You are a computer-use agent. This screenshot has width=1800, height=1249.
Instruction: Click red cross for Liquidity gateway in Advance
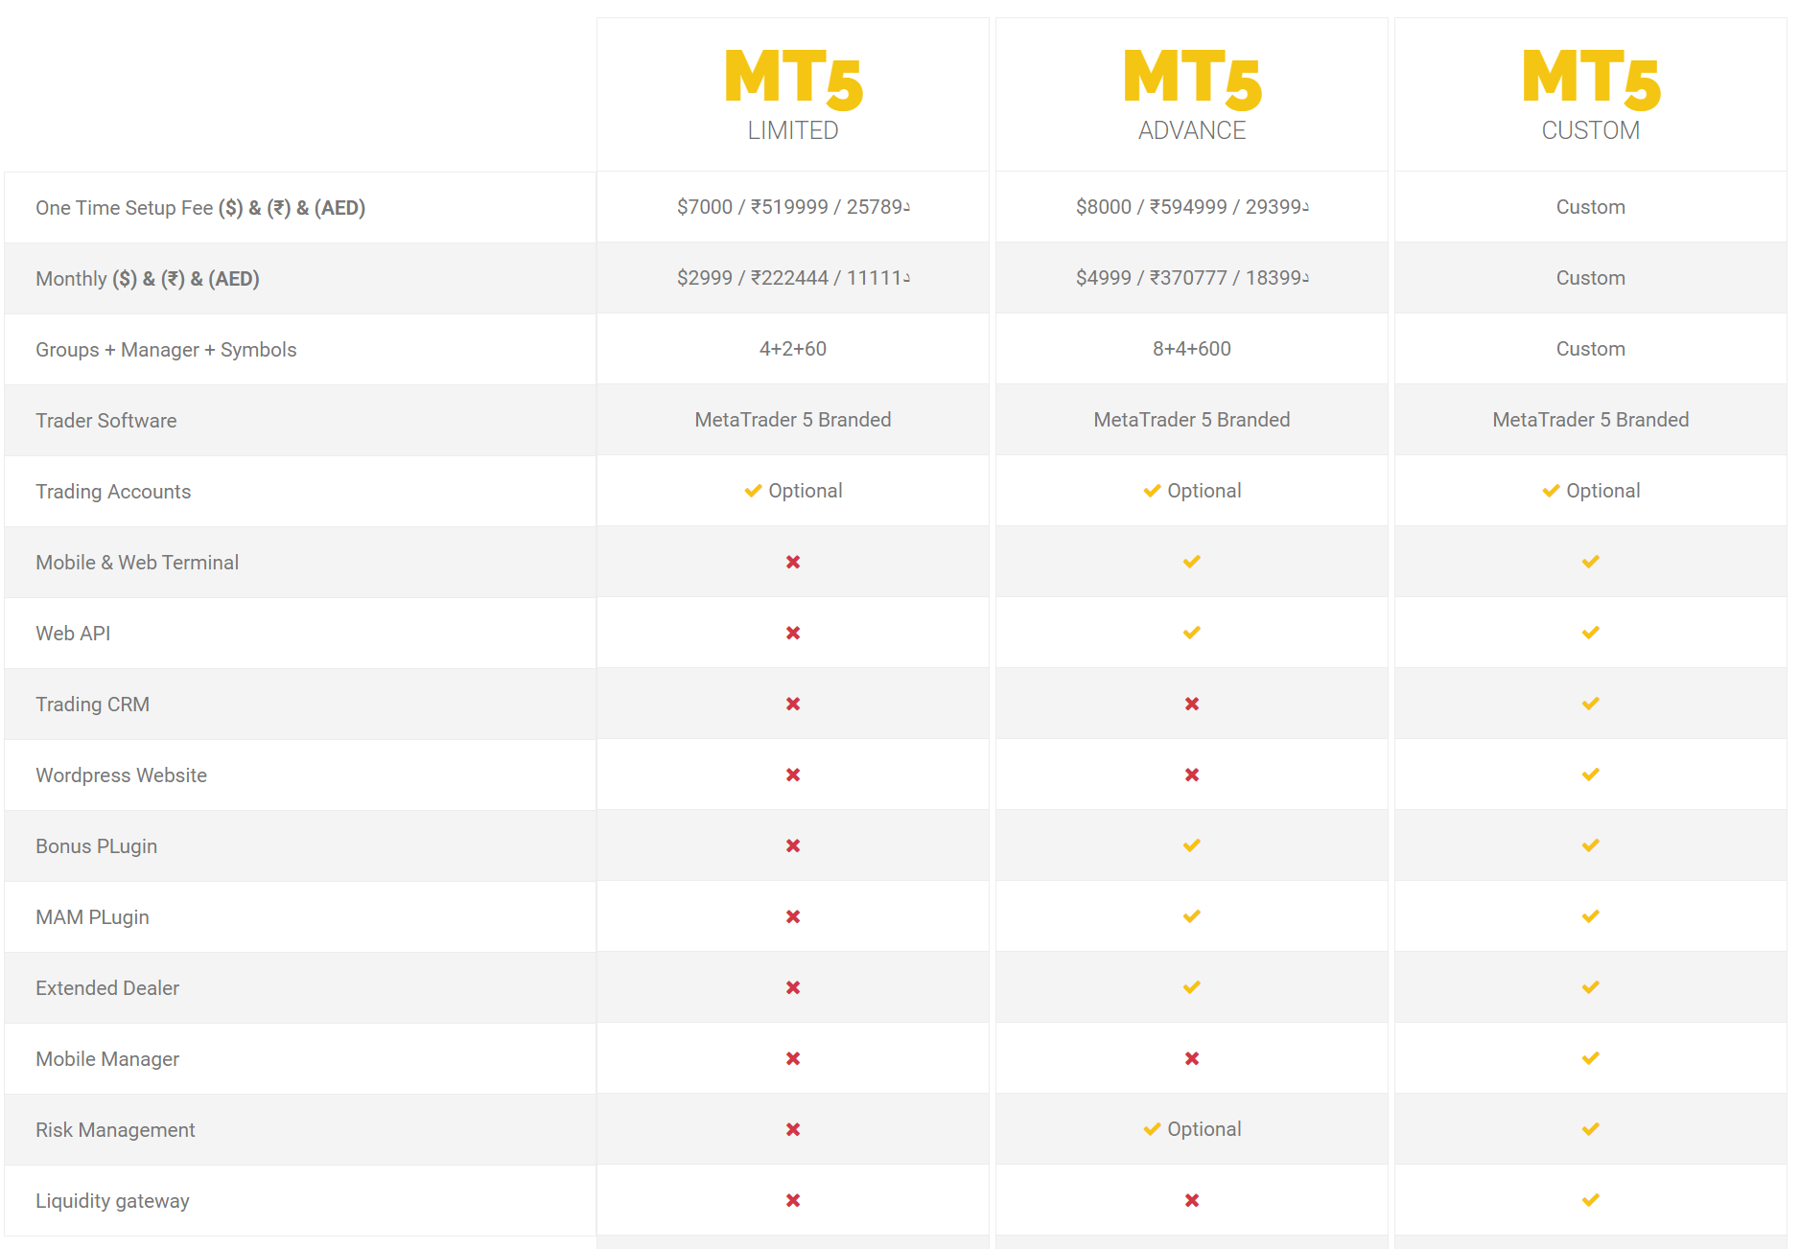coord(1192,1200)
